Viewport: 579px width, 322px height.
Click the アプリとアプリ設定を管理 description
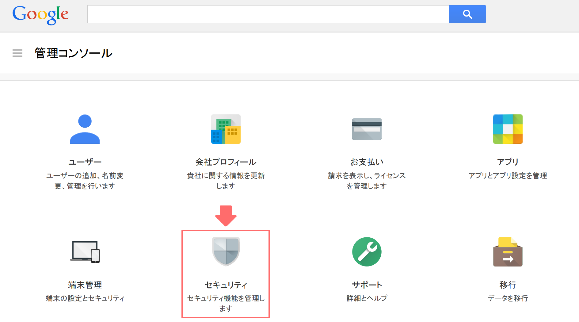[x=508, y=176]
